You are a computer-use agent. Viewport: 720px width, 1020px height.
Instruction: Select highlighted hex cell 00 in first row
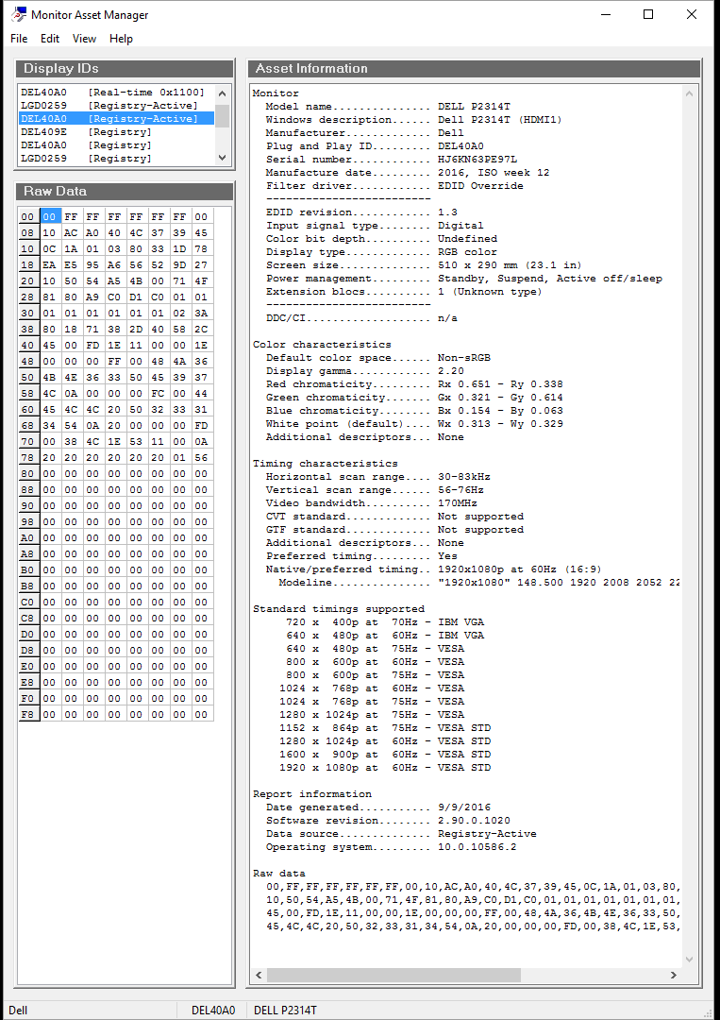50,216
